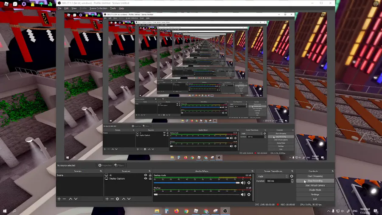
Task: Lock the Display Capture source
Action: tap(150, 178)
